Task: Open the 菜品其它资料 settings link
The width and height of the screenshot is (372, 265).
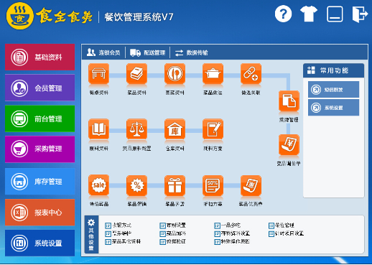Action: coord(123,241)
